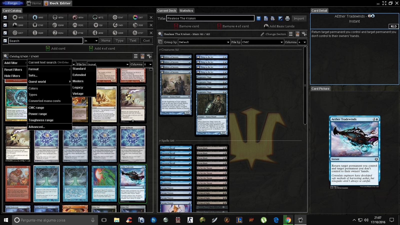Image resolution: width=400 pixels, height=225 pixels.
Task: Toggle the black skull mana filter
Action: (58, 17)
